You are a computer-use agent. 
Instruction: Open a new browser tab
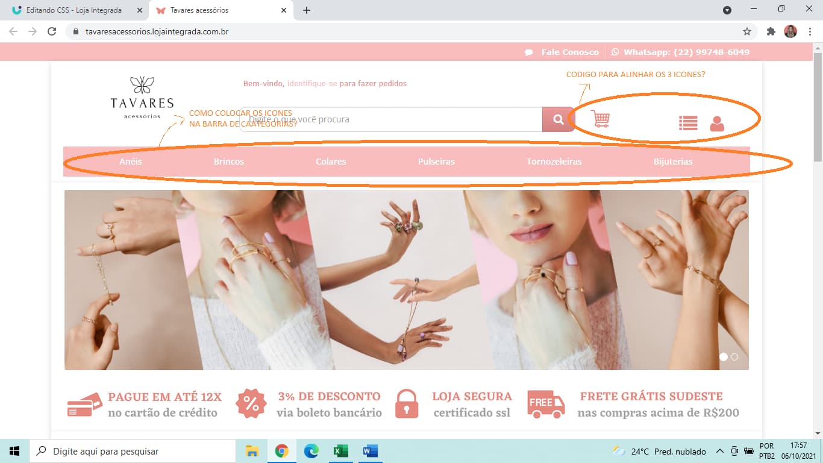[306, 10]
